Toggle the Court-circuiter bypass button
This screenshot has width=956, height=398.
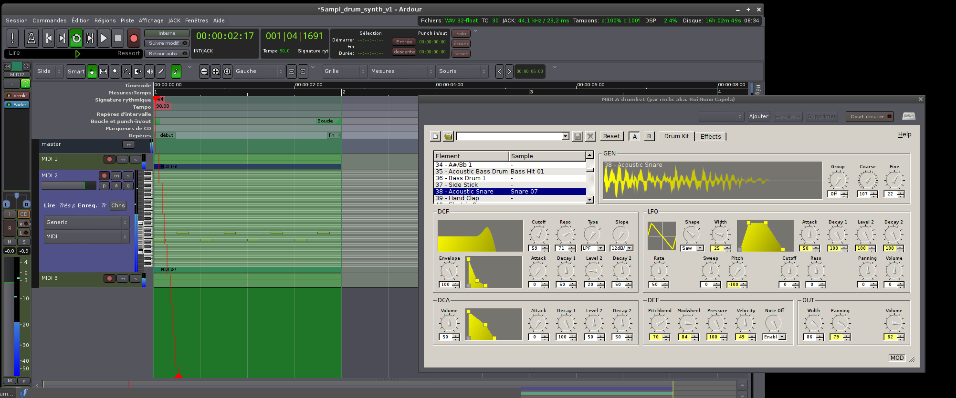point(871,116)
